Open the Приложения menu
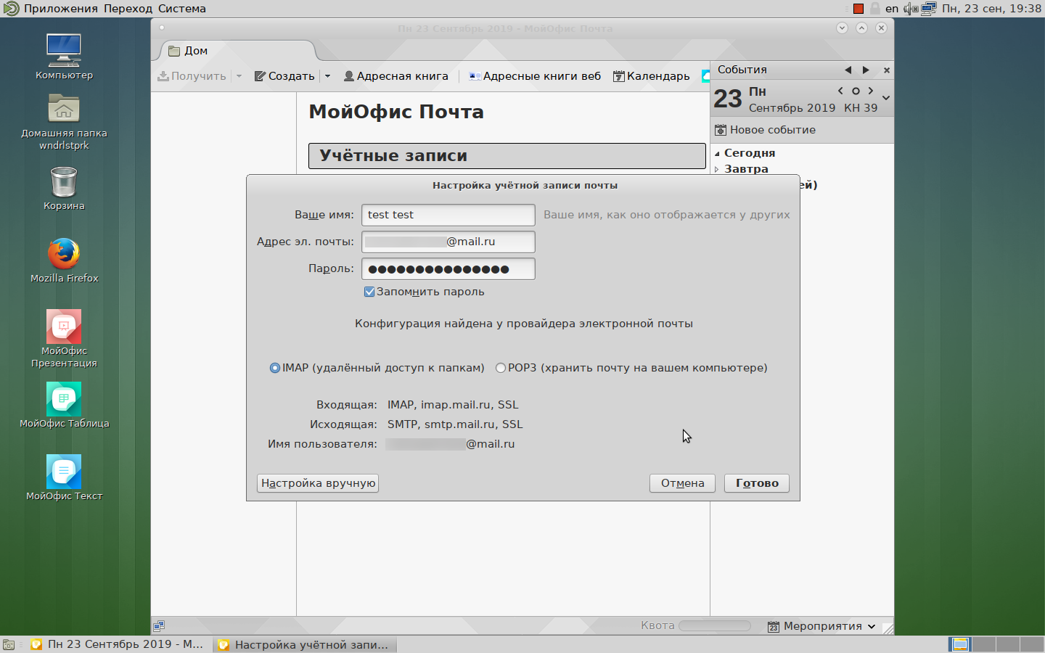This screenshot has height=653, width=1045. [61, 9]
